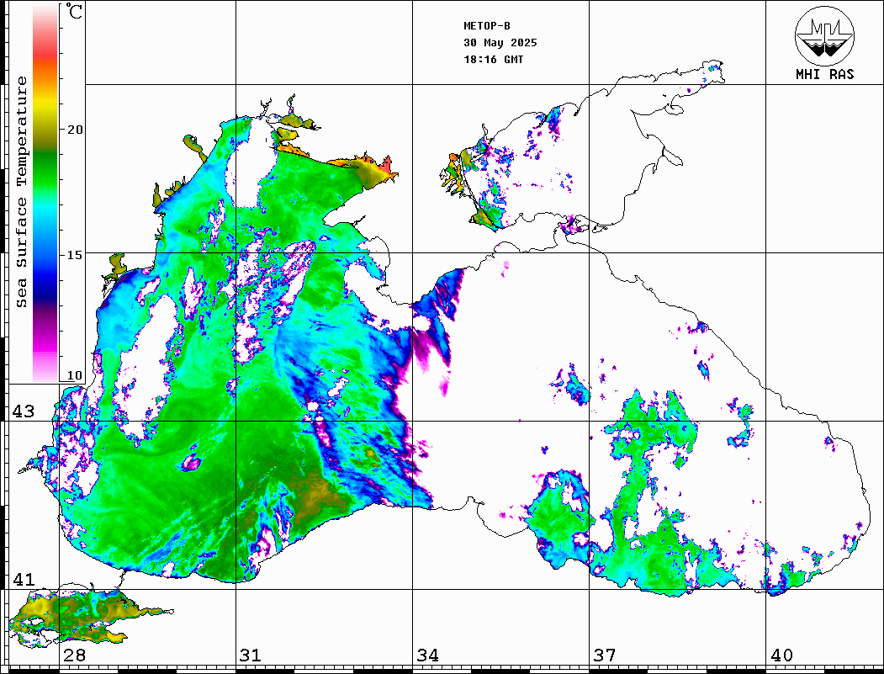Click the longitude label '37'
Image resolution: width=884 pixels, height=674 pixels.
tap(605, 655)
